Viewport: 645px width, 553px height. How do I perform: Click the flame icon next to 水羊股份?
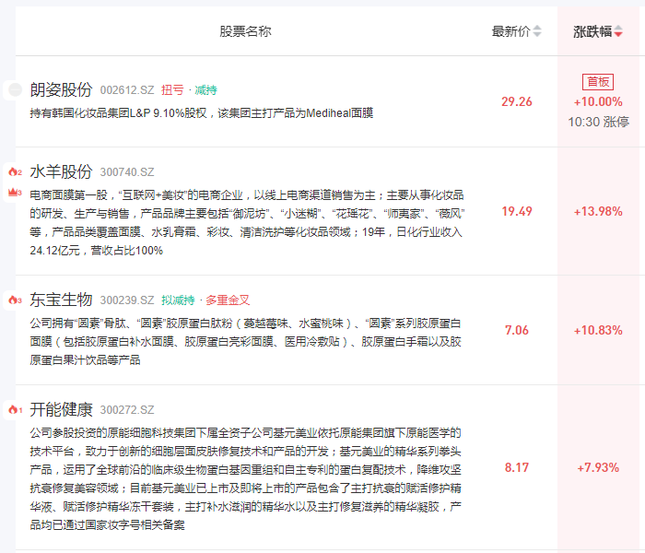pos(15,172)
